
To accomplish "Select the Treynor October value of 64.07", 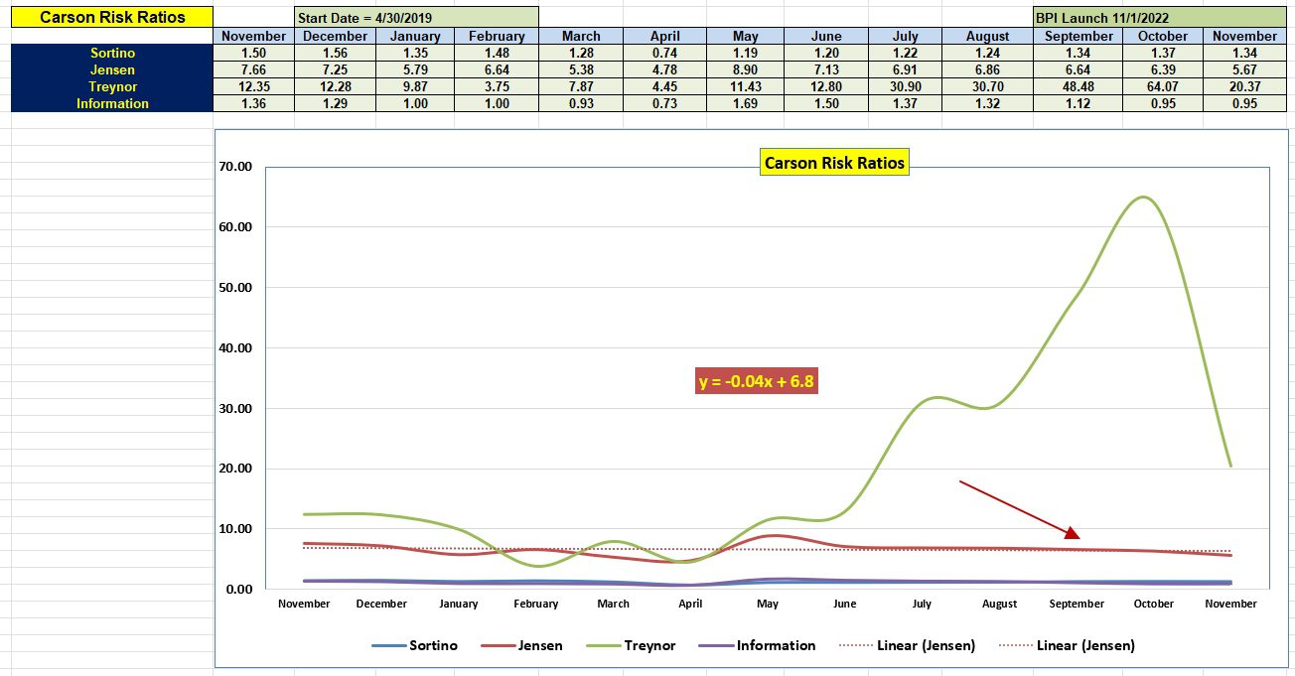I will (1162, 86).
